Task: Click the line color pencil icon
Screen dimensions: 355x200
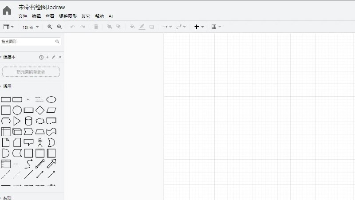Action: click(x=142, y=27)
